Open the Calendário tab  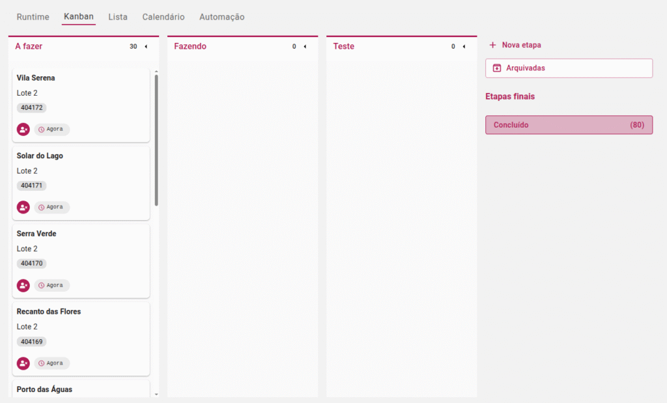(x=163, y=17)
